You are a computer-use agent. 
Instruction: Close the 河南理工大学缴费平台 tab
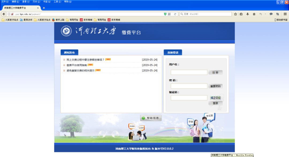point(38,8)
